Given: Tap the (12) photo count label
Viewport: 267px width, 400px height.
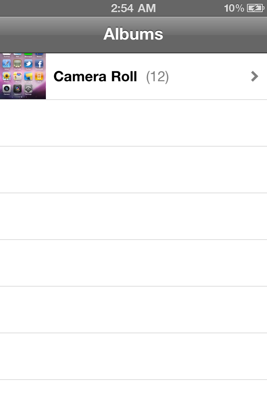Looking at the screenshot, I should (x=157, y=77).
